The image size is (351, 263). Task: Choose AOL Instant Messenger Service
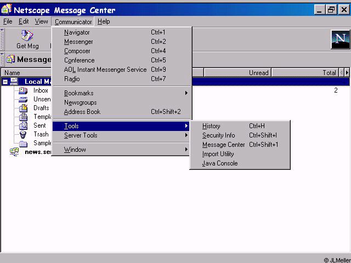pyautogui.click(x=122, y=70)
